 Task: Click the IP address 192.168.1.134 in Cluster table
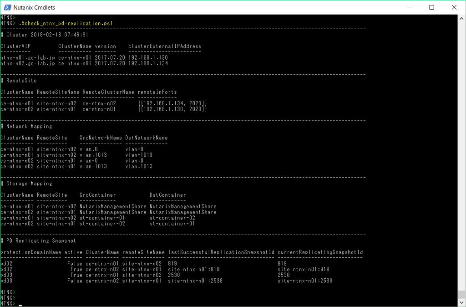(x=148, y=63)
